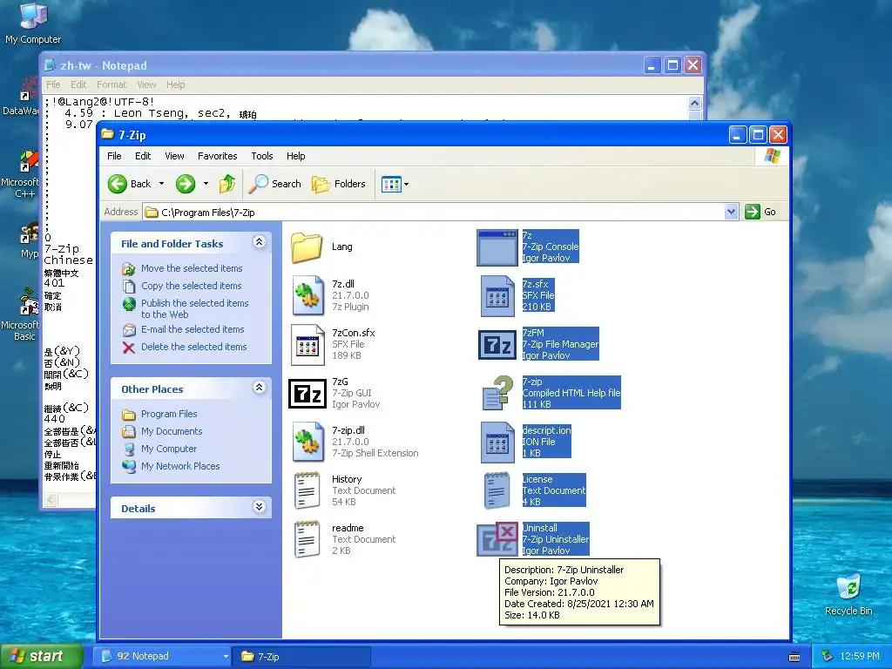Click in the Address field path
The height and width of the screenshot is (669, 892).
tap(434, 213)
